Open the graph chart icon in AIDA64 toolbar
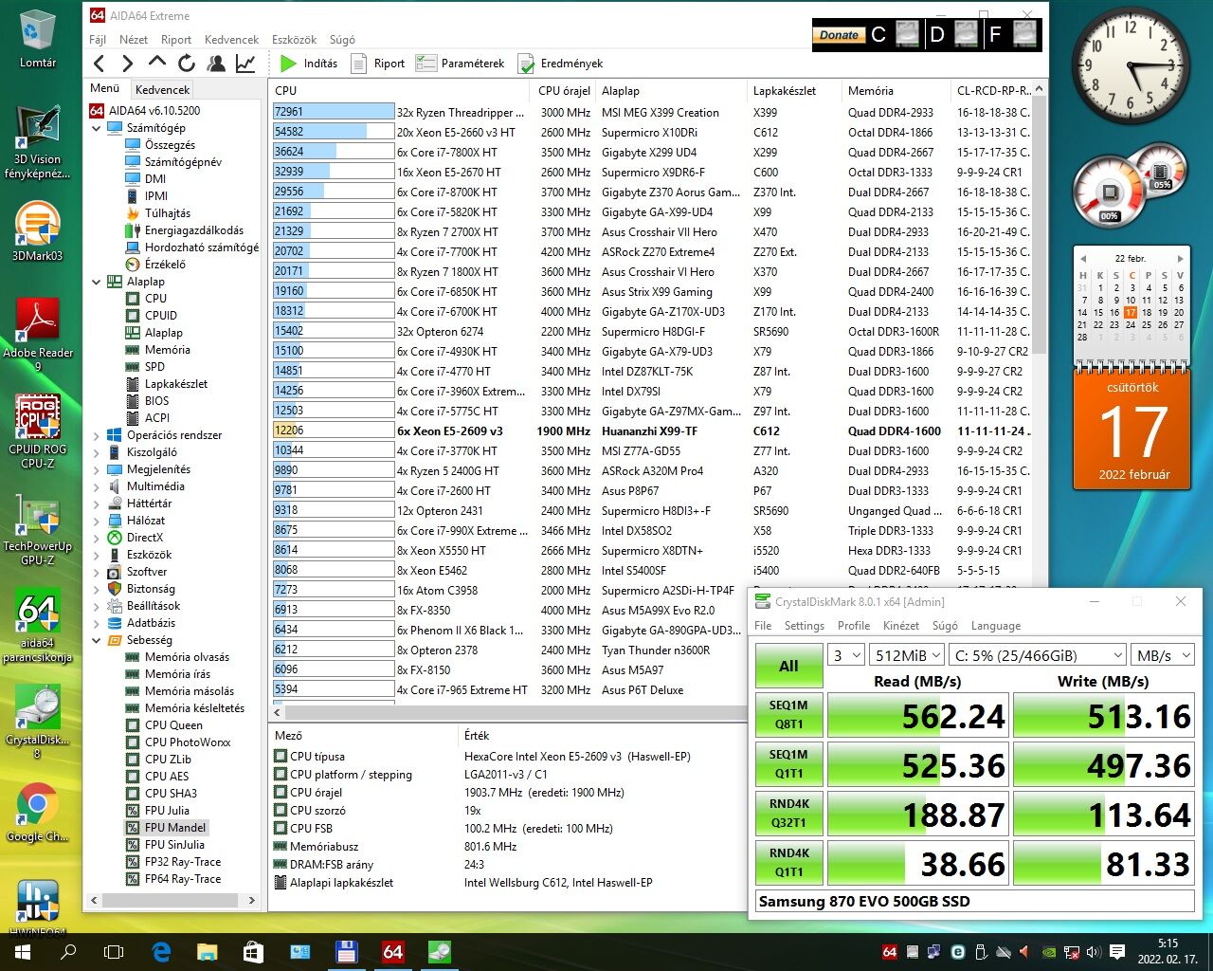 [x=245, y=64]
